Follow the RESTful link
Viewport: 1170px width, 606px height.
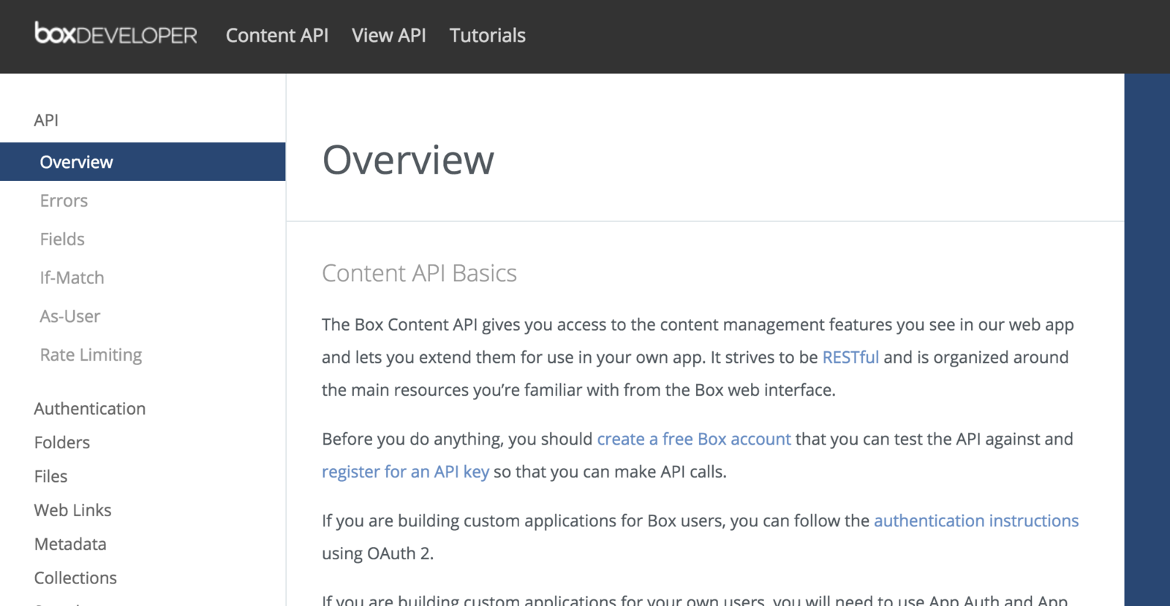coord(850,357)
